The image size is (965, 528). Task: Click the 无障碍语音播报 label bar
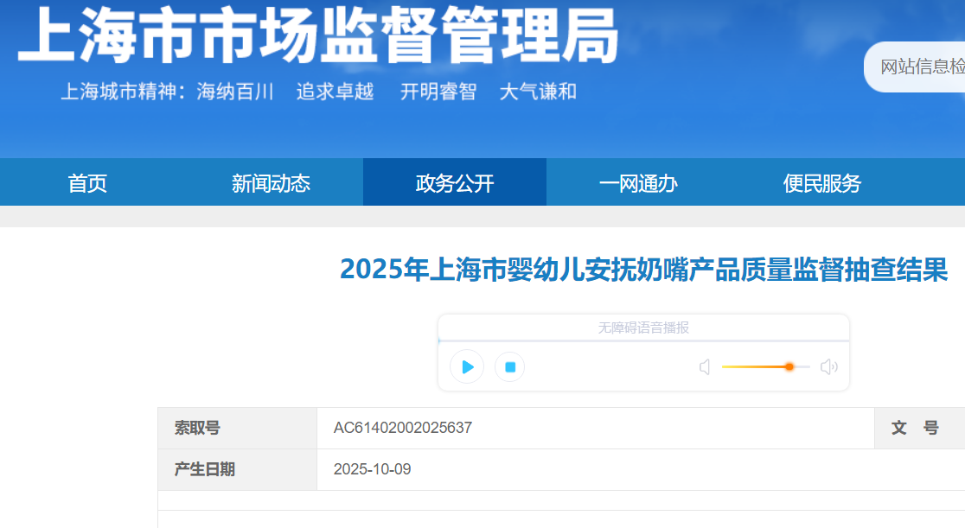[x=643, y=328]
